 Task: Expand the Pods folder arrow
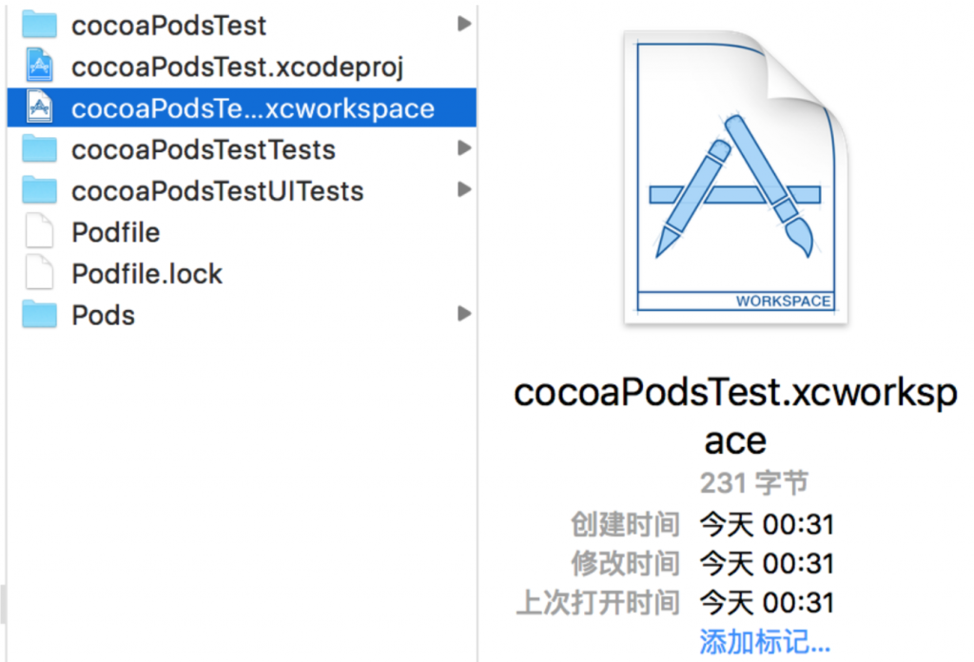pos(463,314)
